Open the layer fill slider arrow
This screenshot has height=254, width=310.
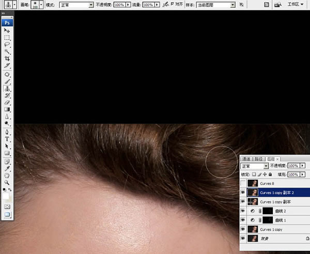302,174
